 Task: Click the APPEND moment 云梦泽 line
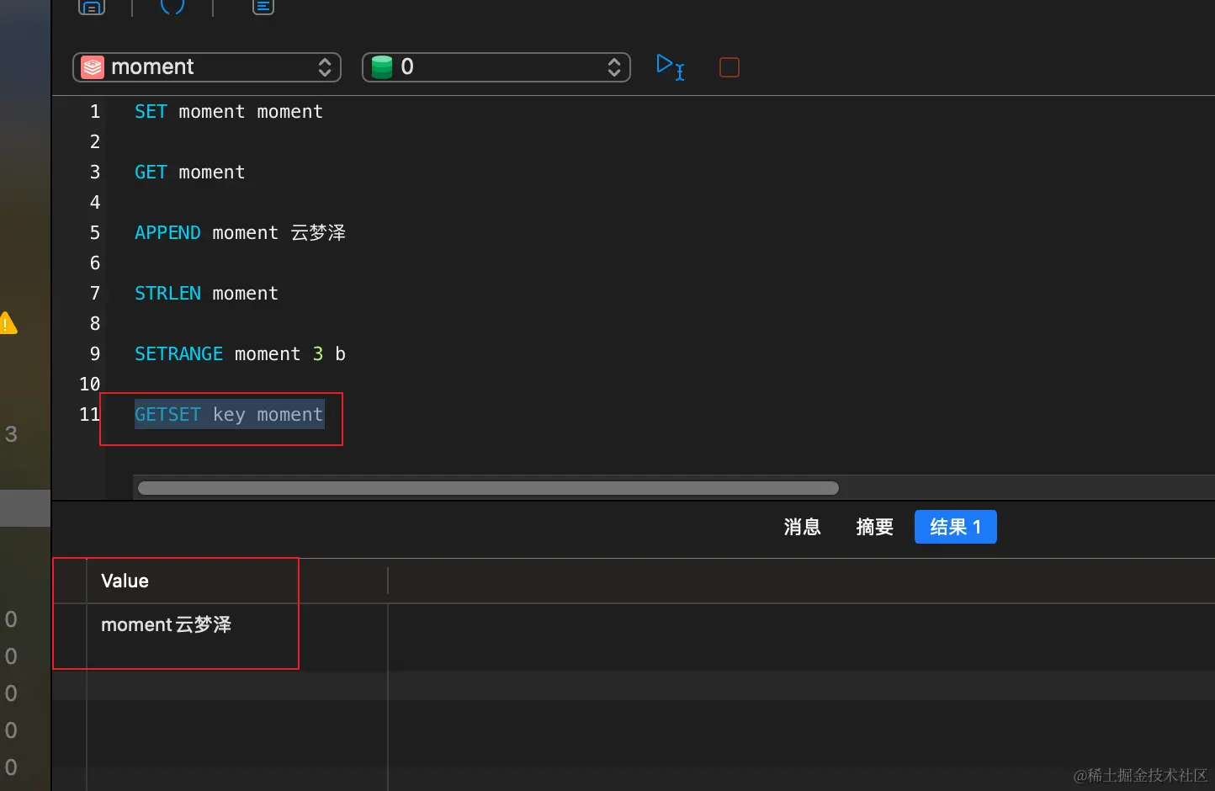pos(240,233)
